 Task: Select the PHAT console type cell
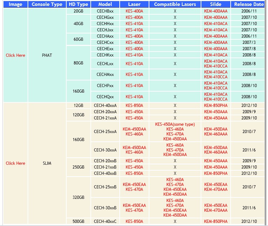(47, 55)
